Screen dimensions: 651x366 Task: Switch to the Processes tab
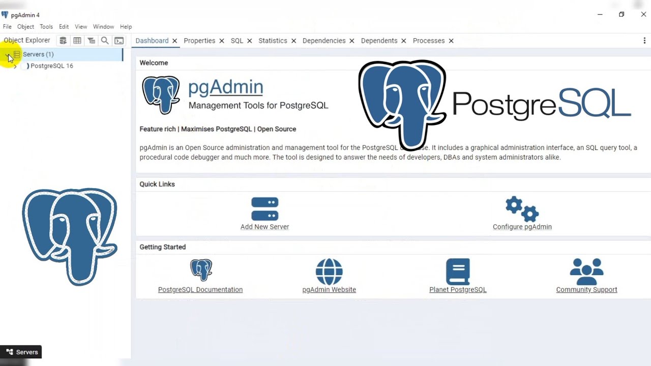point(429,41)
